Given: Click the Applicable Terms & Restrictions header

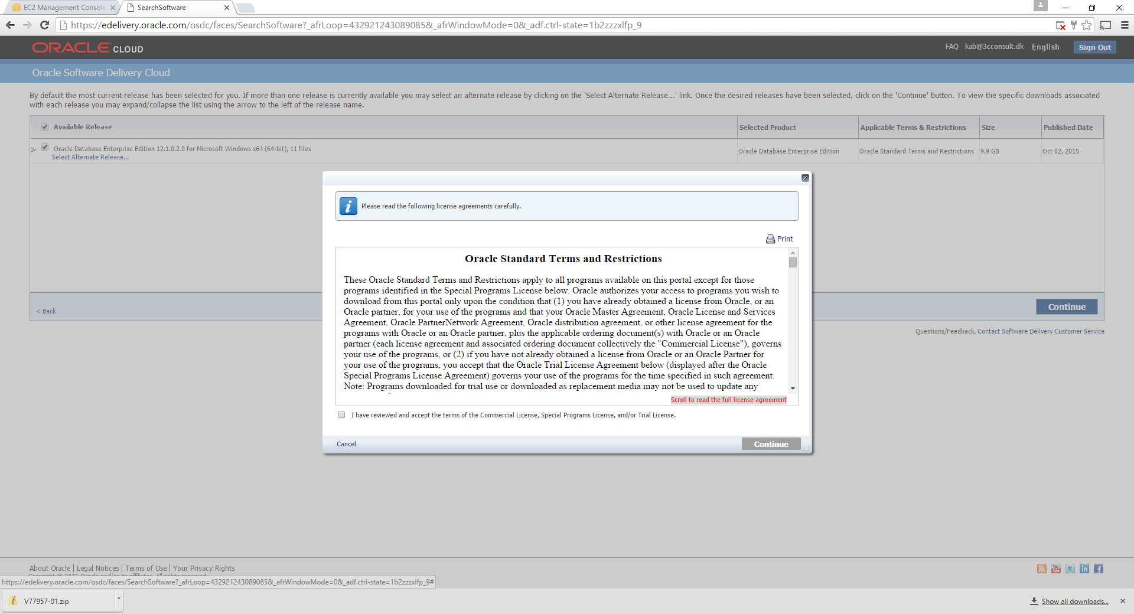Looking at the screenshot, I should click(x=919, y=128).
